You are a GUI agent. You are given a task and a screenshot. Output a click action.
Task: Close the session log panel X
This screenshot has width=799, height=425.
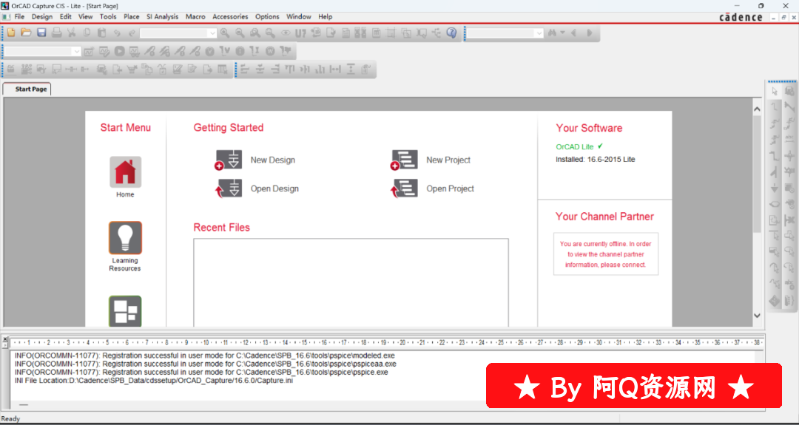(6, 339)
